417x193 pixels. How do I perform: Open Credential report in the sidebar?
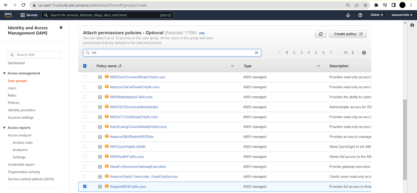[21, 165]
